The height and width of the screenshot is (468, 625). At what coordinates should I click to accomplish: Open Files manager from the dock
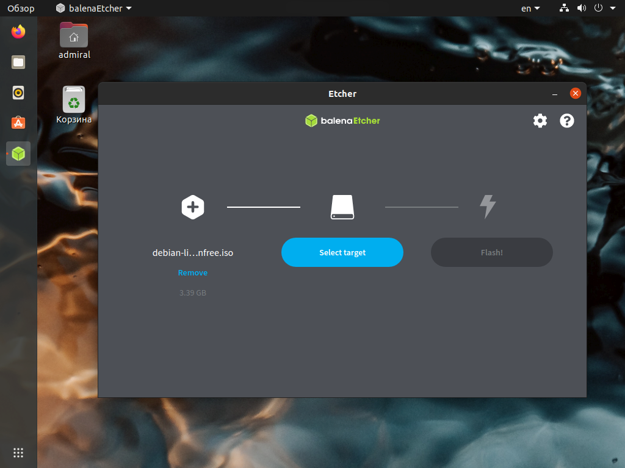pyautogui.click(x=18, y=62)
